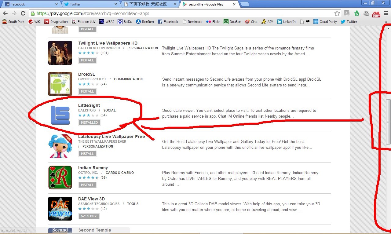391x234 pixels.
Task: Open the Indian Rummy title link
Action: [93, 168]
